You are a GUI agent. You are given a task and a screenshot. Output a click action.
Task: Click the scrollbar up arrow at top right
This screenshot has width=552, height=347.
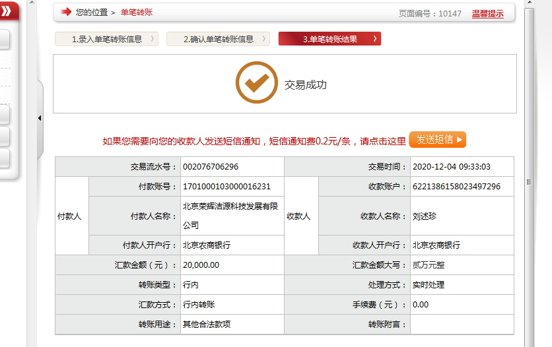(528, 3)
